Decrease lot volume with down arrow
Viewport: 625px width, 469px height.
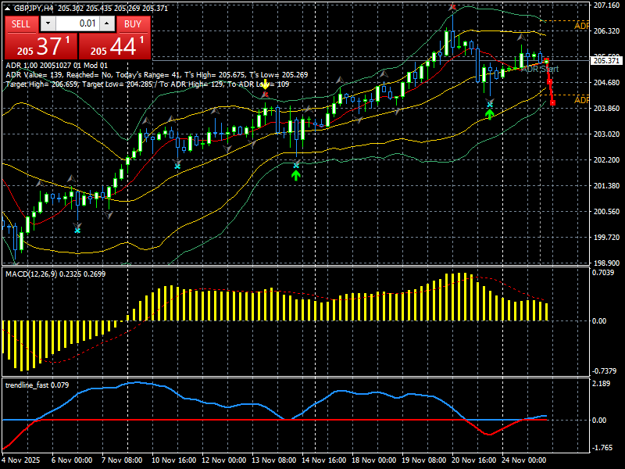pyautogui.click(x=48, y=23)
